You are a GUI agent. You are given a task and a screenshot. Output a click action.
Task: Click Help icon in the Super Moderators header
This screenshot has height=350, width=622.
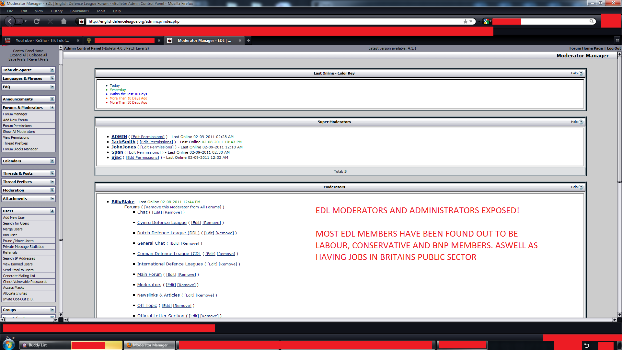(x=581, y=122)
